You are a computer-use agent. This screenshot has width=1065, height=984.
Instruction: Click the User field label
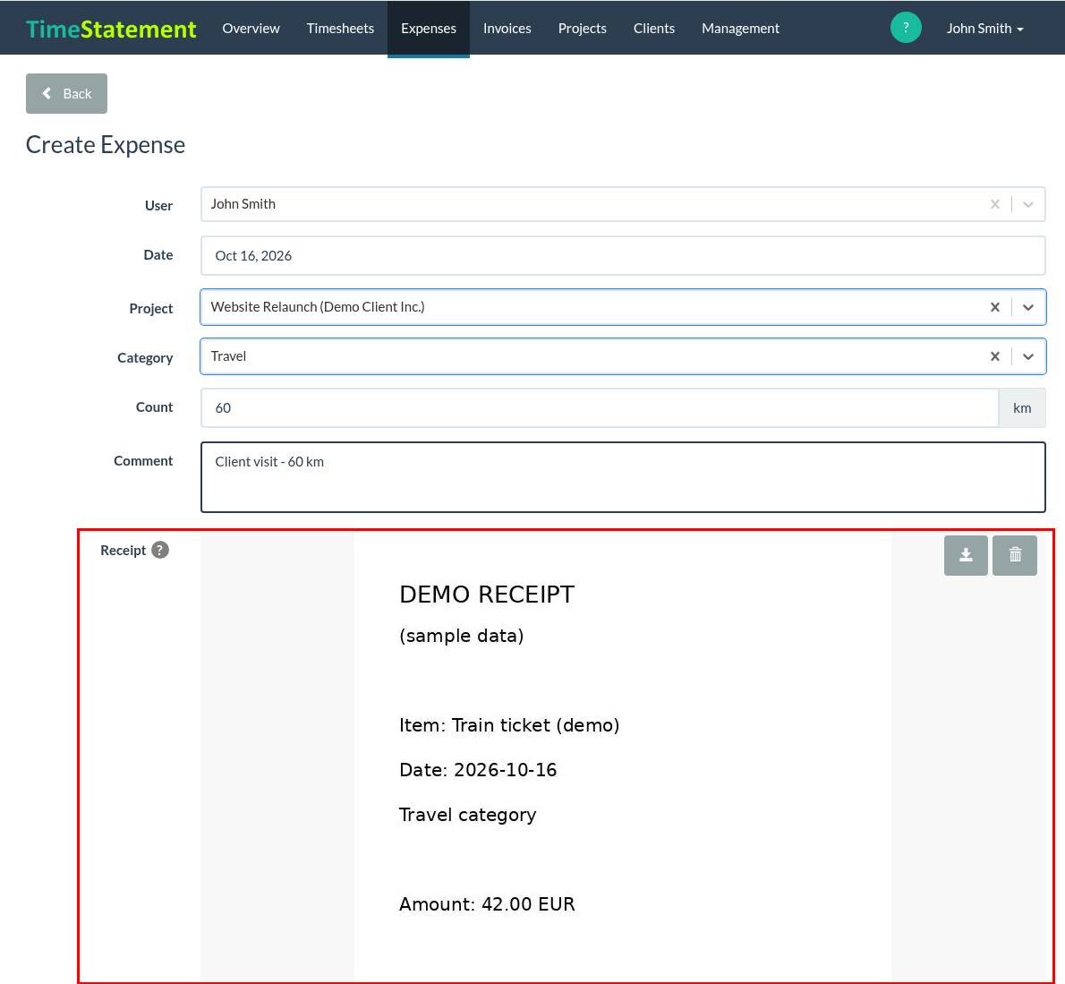coord(158,205)
